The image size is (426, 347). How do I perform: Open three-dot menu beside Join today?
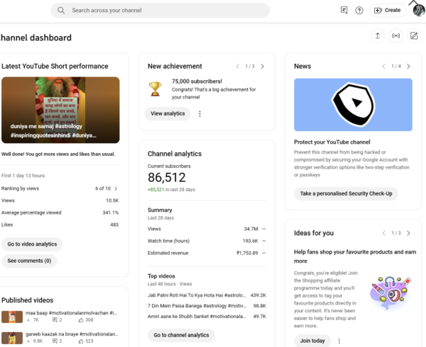[x=339, y=341]
